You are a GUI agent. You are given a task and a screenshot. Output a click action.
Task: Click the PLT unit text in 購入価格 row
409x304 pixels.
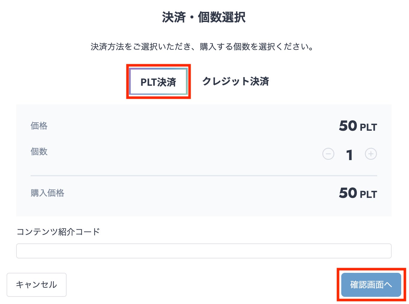tap(368, 195)
